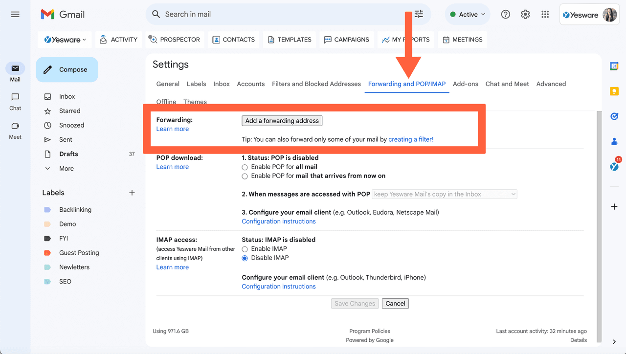626x354 pixels.
Task: Open the Gmail settings gear
Action: tap(525, 14)
